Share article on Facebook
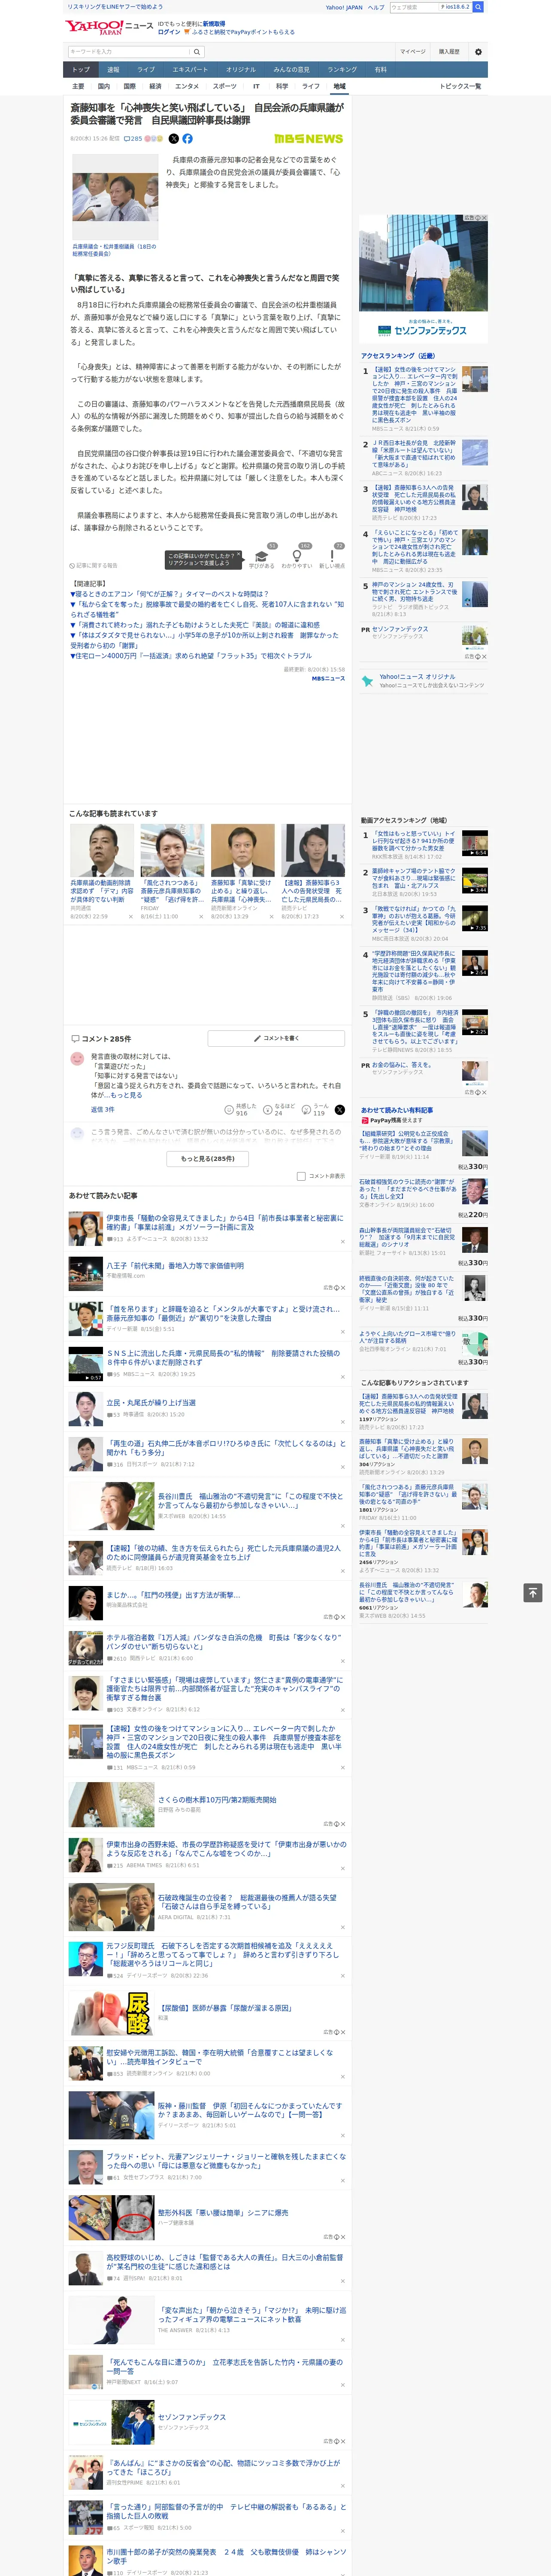Image resolution: width=551 pixels, height=2576 pixels. point(187,139)
